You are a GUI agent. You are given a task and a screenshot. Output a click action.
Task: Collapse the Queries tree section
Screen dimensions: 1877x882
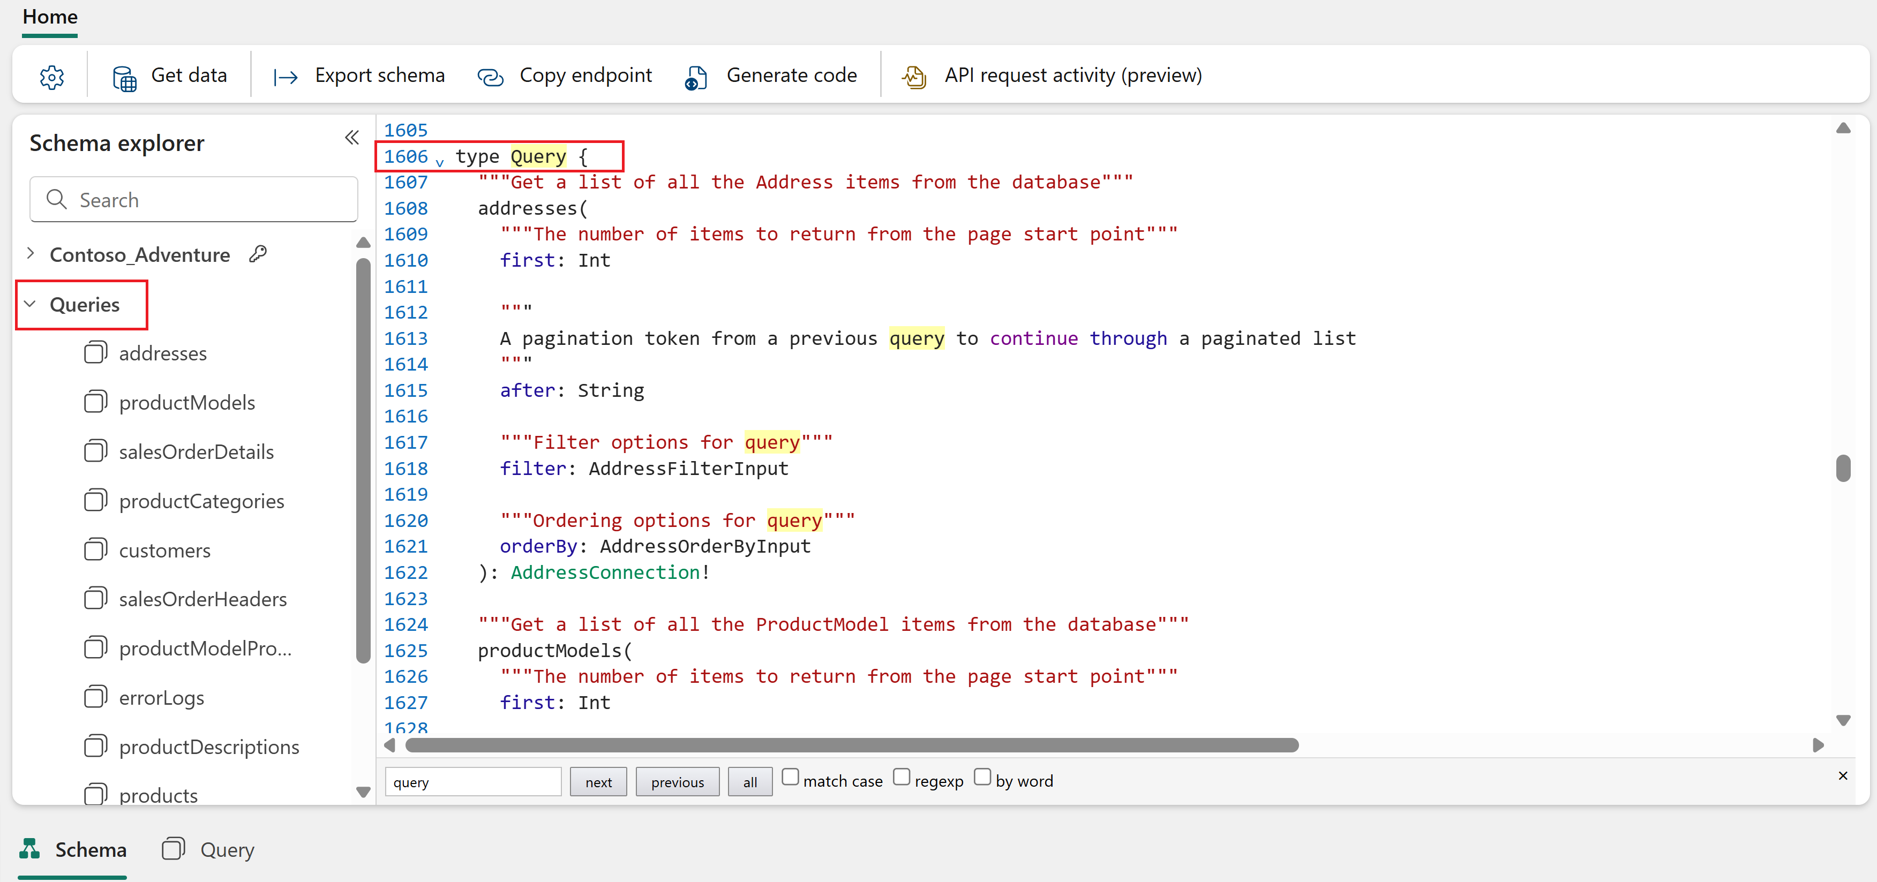(31, 304)
